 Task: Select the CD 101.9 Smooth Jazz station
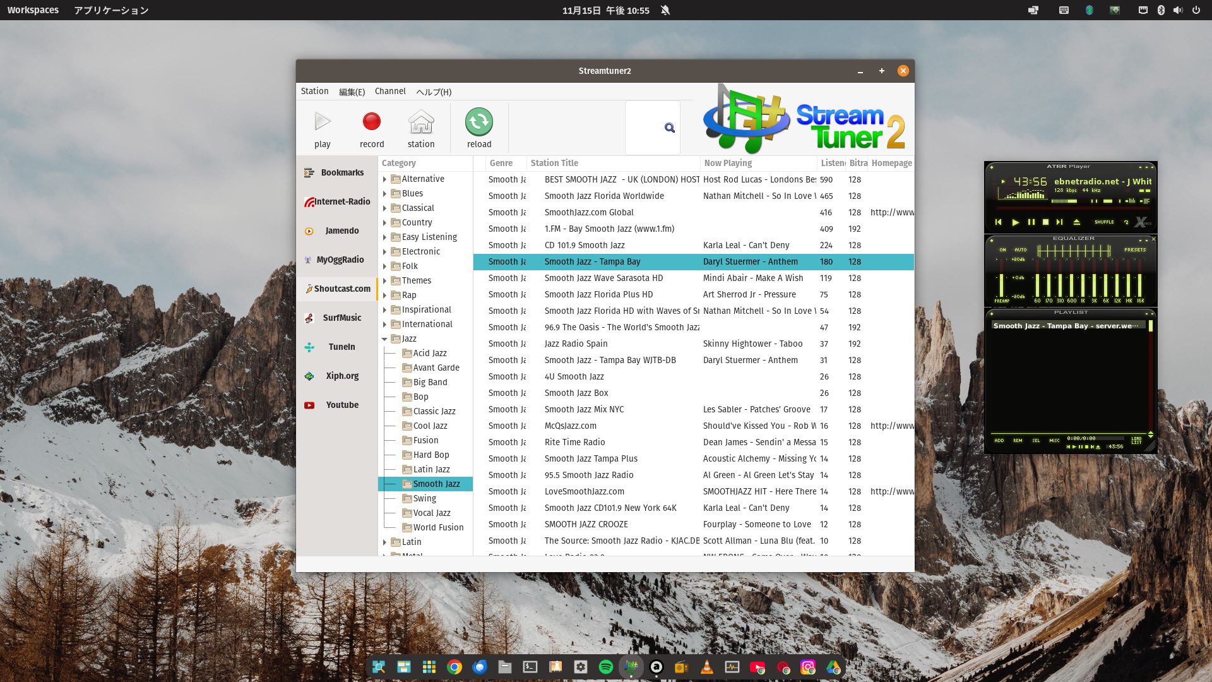click(693, 245)
